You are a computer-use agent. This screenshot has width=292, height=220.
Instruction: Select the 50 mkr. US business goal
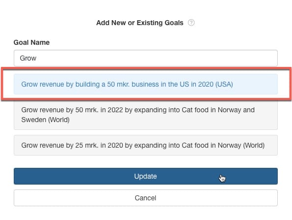click(x=146, y=84)
